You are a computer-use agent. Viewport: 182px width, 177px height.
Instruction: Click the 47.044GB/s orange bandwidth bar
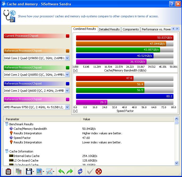click(x=121, y=44)
